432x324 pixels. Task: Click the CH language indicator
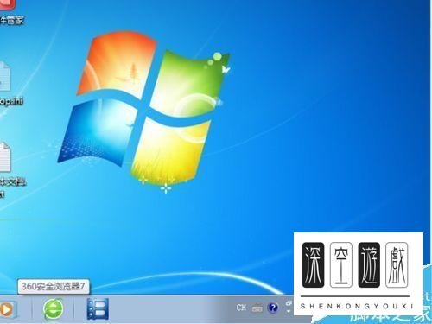(241, 308)
